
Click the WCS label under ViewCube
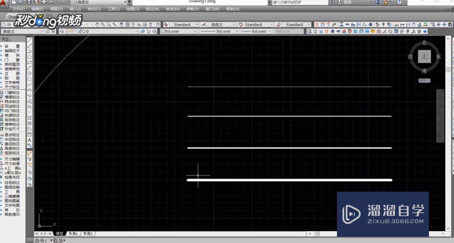click(x=425, y=80)
